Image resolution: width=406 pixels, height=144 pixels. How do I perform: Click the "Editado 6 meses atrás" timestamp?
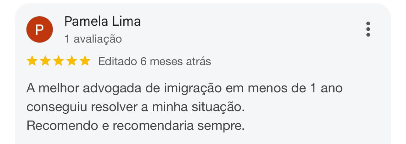click(x=155, y=61)
